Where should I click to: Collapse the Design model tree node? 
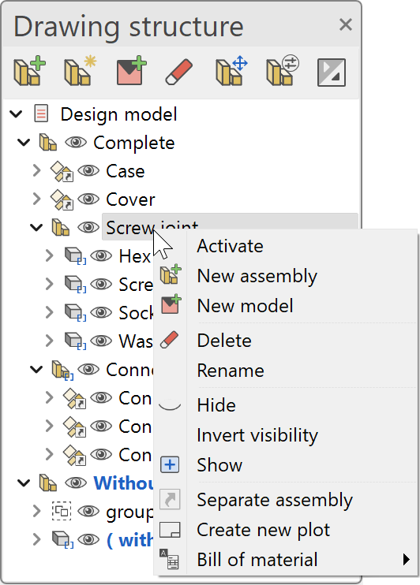pyautogui.click(x=16, y=114)
